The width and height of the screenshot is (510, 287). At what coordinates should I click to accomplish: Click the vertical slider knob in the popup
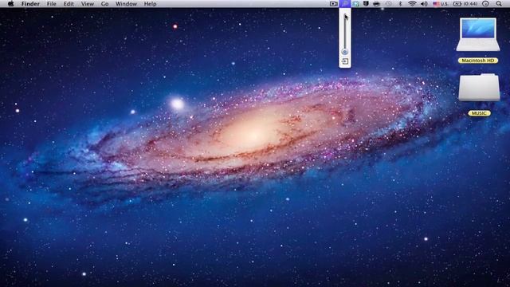(x=345, y=51)
